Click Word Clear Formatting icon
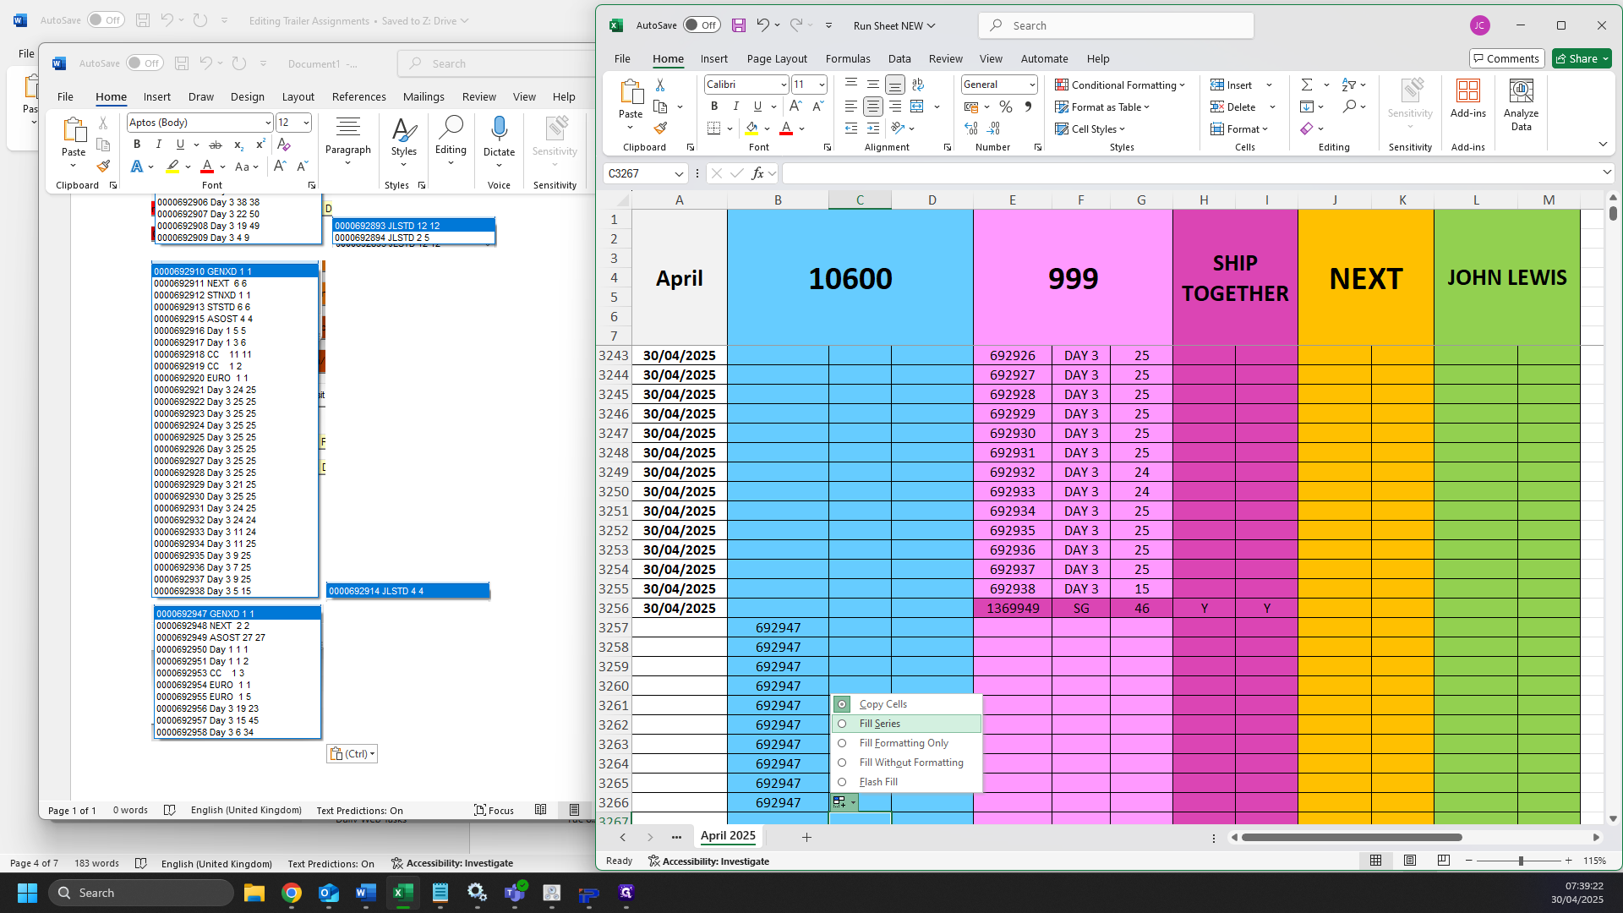The height and width of the screenshot is (913, 1623). [284, 145]
